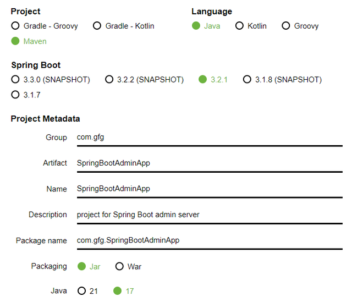The height and width of the screenshot is (302, 363).
Task: Click the Group input field
Action: [209, 138]
